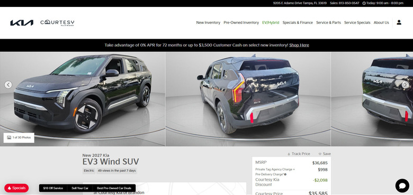Open the Pre-Owned Inventory menu

(241, 23)
